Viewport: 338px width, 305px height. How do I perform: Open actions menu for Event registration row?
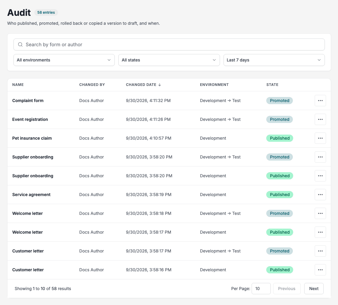coord(320,119)
